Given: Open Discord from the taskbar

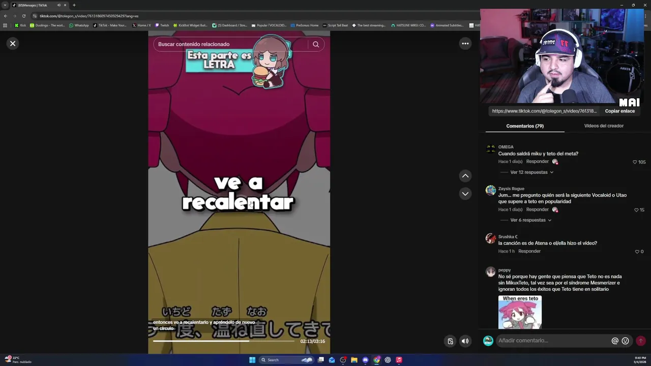Looking at the screenshot, I should point(365,360).
